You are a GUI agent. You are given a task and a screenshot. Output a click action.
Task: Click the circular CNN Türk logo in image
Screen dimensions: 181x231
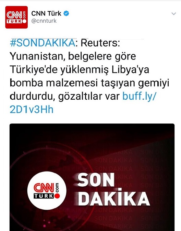coord(47,191)
